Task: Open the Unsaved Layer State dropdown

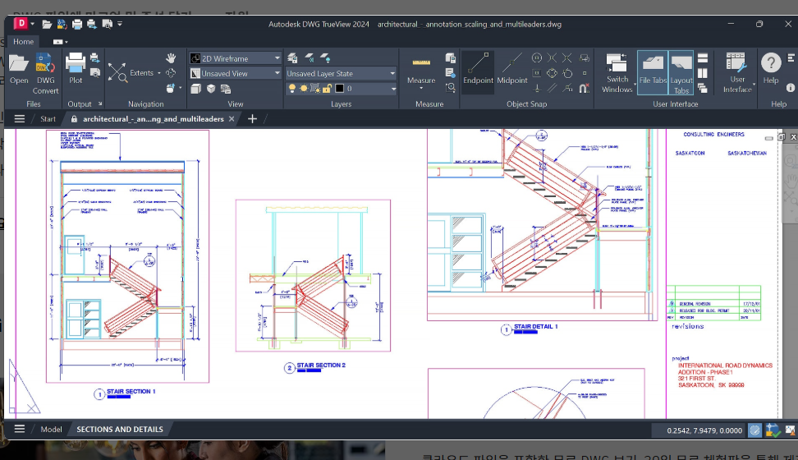Action: point(341,73)
